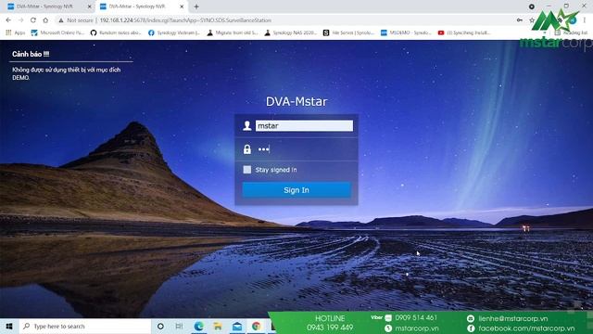Click the blue Sign In button
This screenshot has height=334, width=593.
coord(296,190)
